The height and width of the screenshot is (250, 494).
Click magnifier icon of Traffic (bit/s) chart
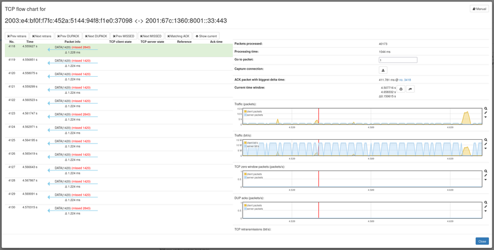coord(485,140)
